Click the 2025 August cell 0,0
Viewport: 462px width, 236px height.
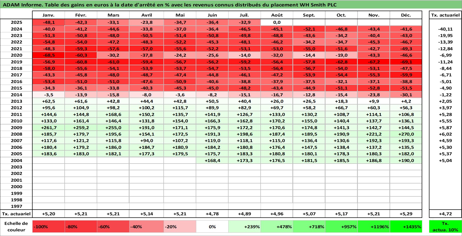[x=277, y=23]
